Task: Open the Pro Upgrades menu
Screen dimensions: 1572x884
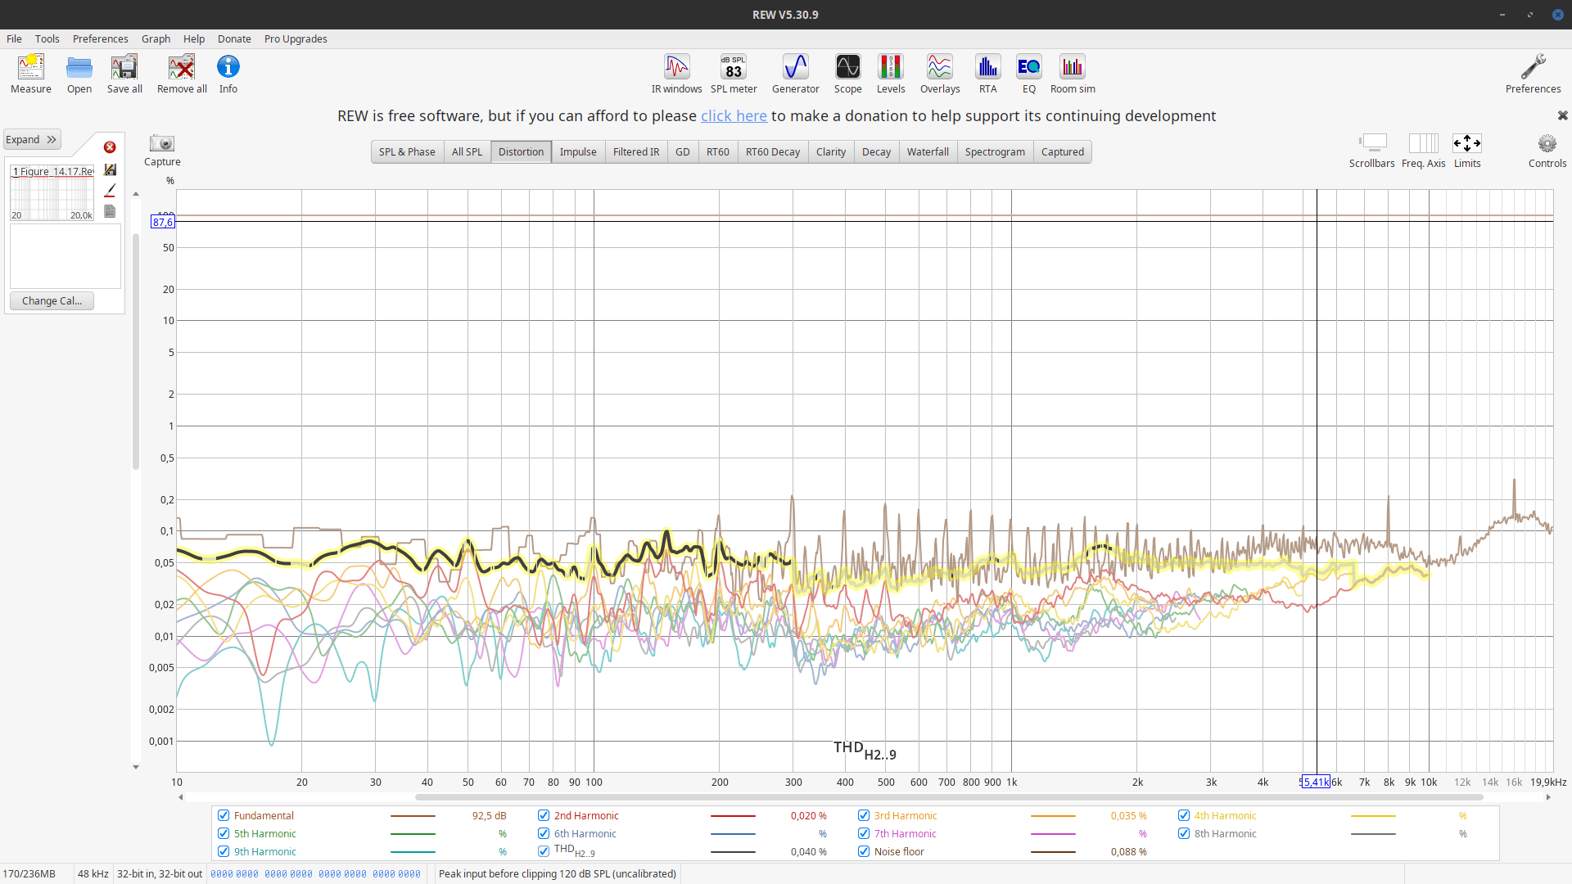Action: (x=296, y=38)
